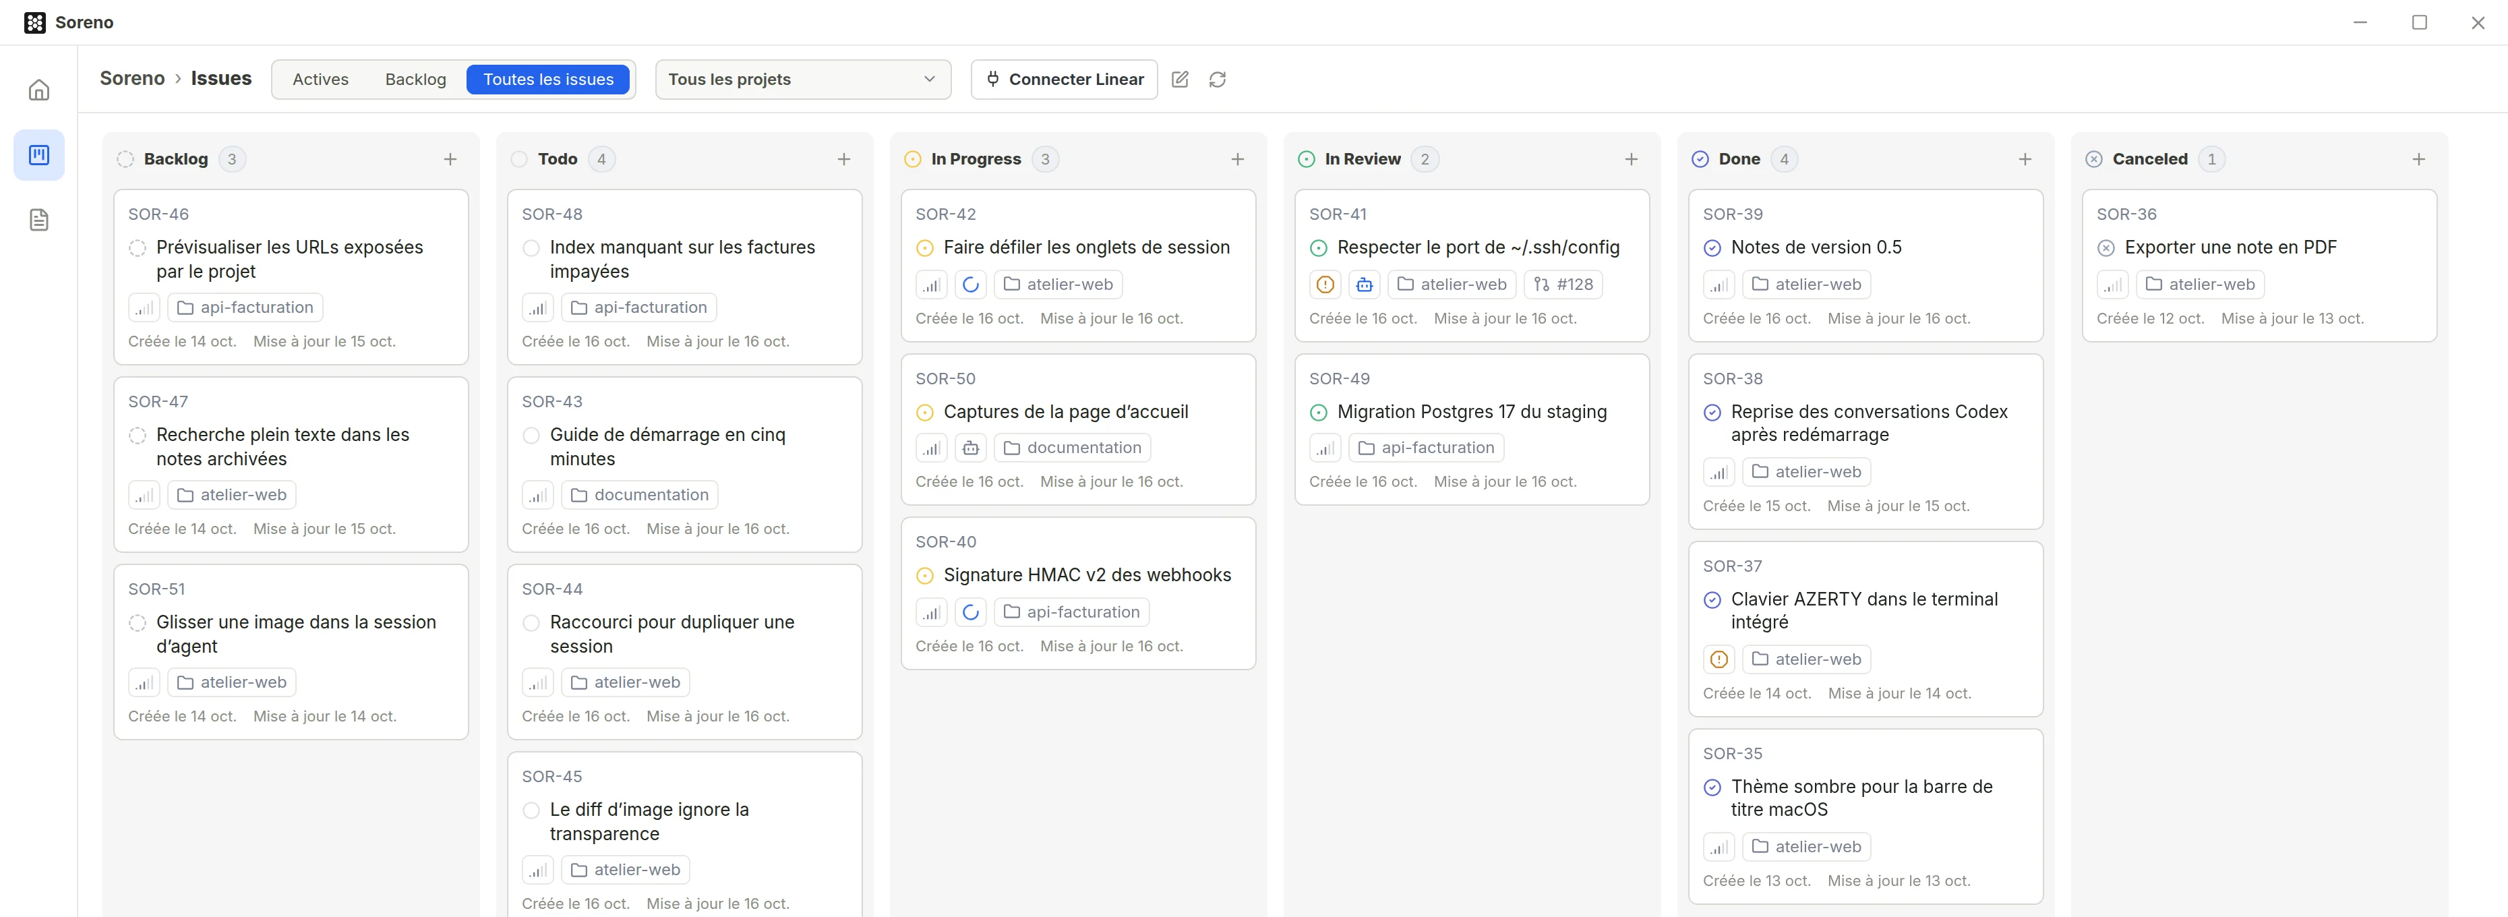Add an issue to Done column

pyautogui.click(x=2025, y=160)
